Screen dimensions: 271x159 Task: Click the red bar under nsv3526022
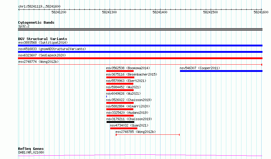(120, 103)
